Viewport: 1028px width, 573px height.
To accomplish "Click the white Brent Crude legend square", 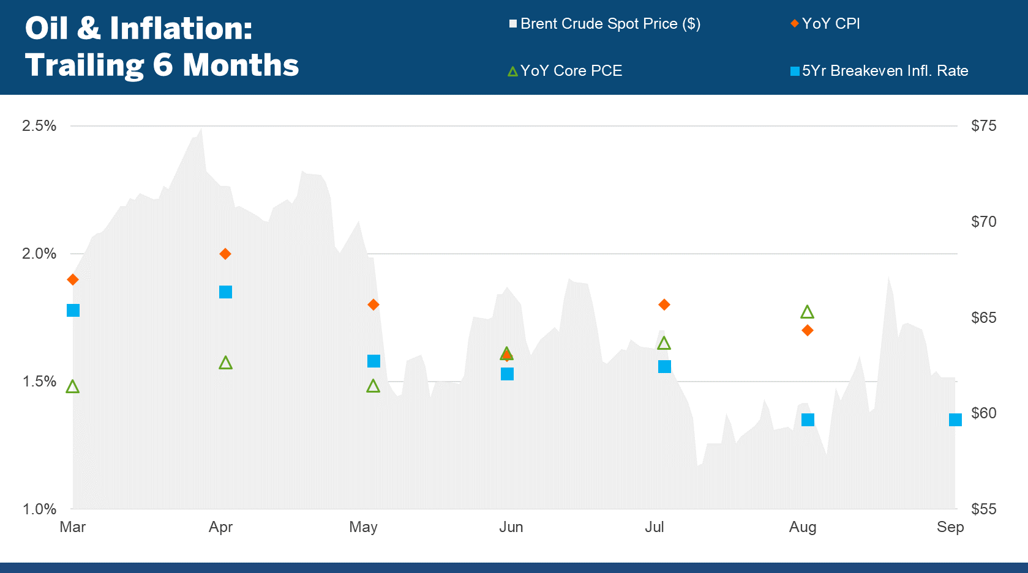I will (513, 24).
